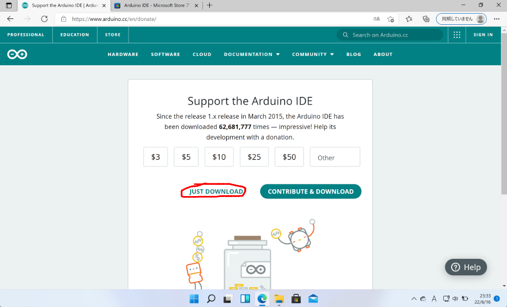Image resolution: width=507 pixels, height=307 pixels.
Task: Open the Favorites list icon
Action: pyautogui.click(x=409, y=19)
